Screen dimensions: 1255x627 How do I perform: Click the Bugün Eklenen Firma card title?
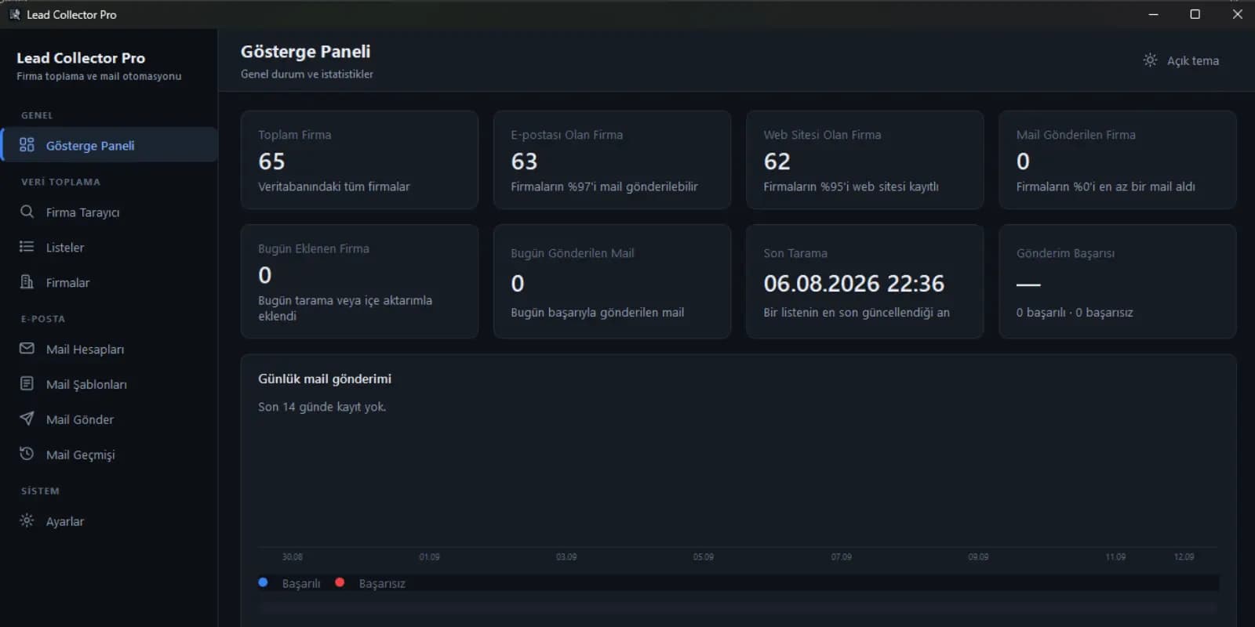click(x=314, y=248)
